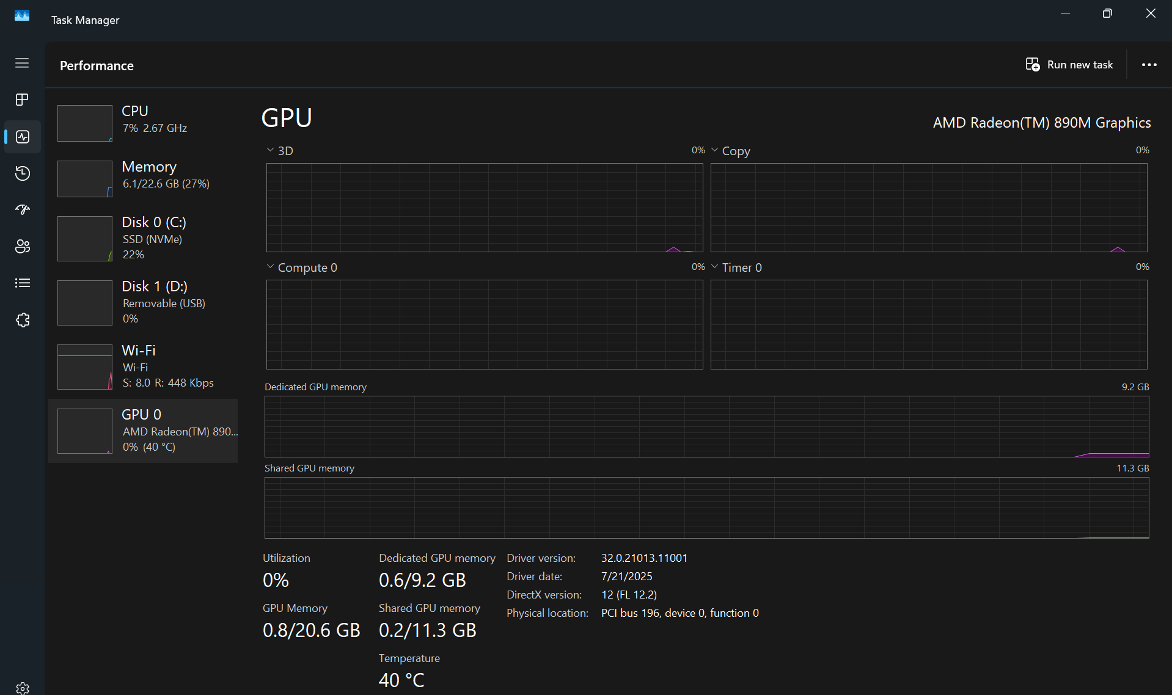This screenshot has height=695, width=1172.
Task: Click the DirectX version 12 (FL 12.2) value
Action: tap(629, 595)
